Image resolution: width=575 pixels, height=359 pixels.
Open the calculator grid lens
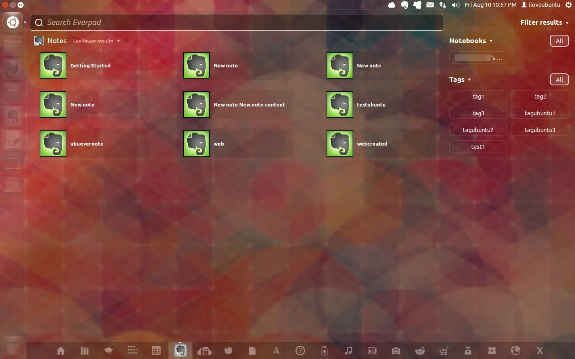coord(157,351)
